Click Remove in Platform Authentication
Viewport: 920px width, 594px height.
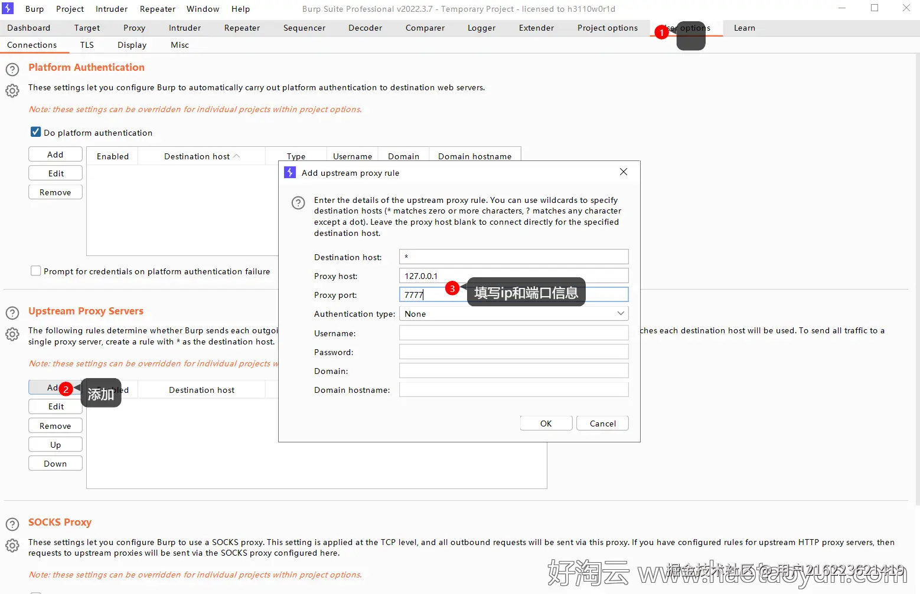tap(56, 192)
